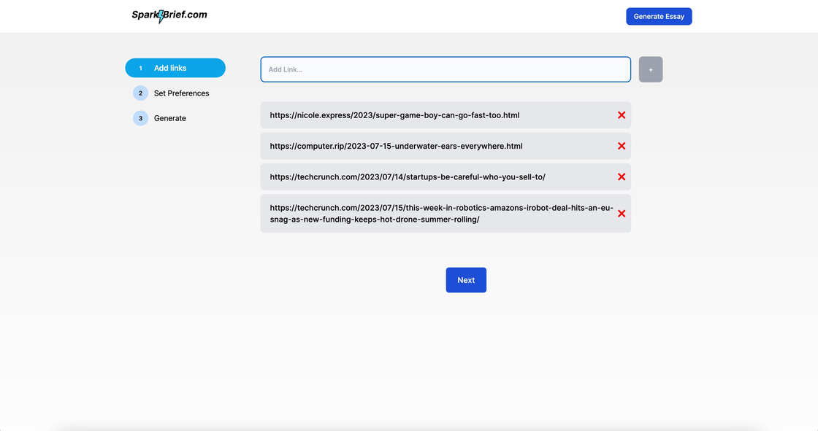The height and width of the screenshot is (431, 818).
Task: Delete the this-week-in-robotics TechCrunch link
Action: coord(622,214)
